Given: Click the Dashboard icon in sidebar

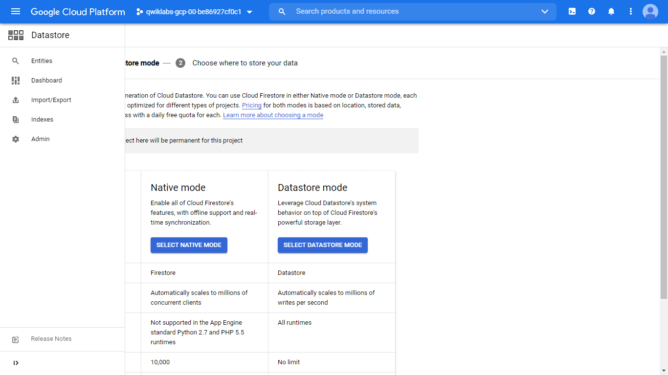Looking at the screenshot, I should click(16, 81).
